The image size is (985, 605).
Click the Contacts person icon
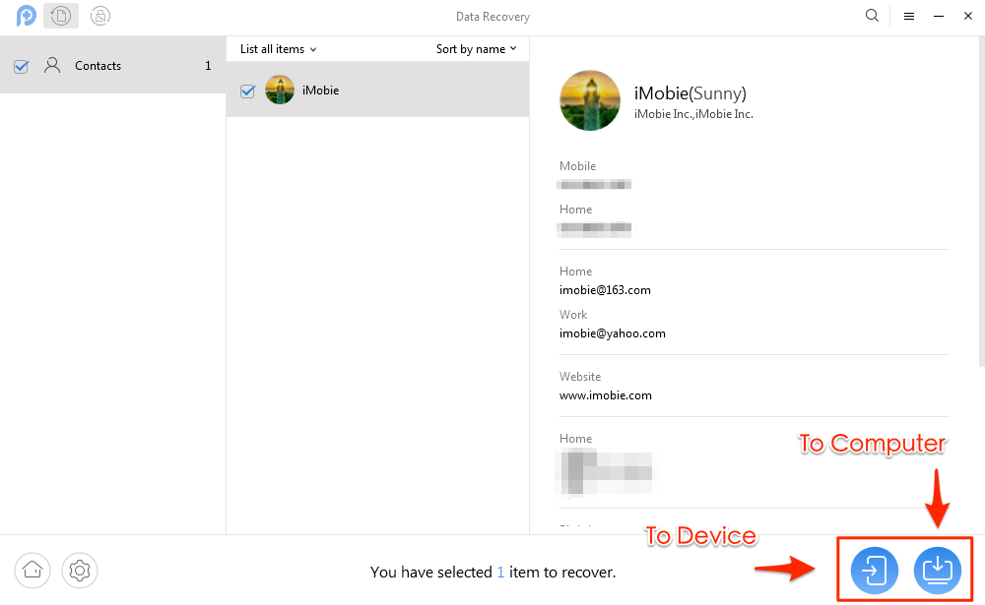coord(52,65)
